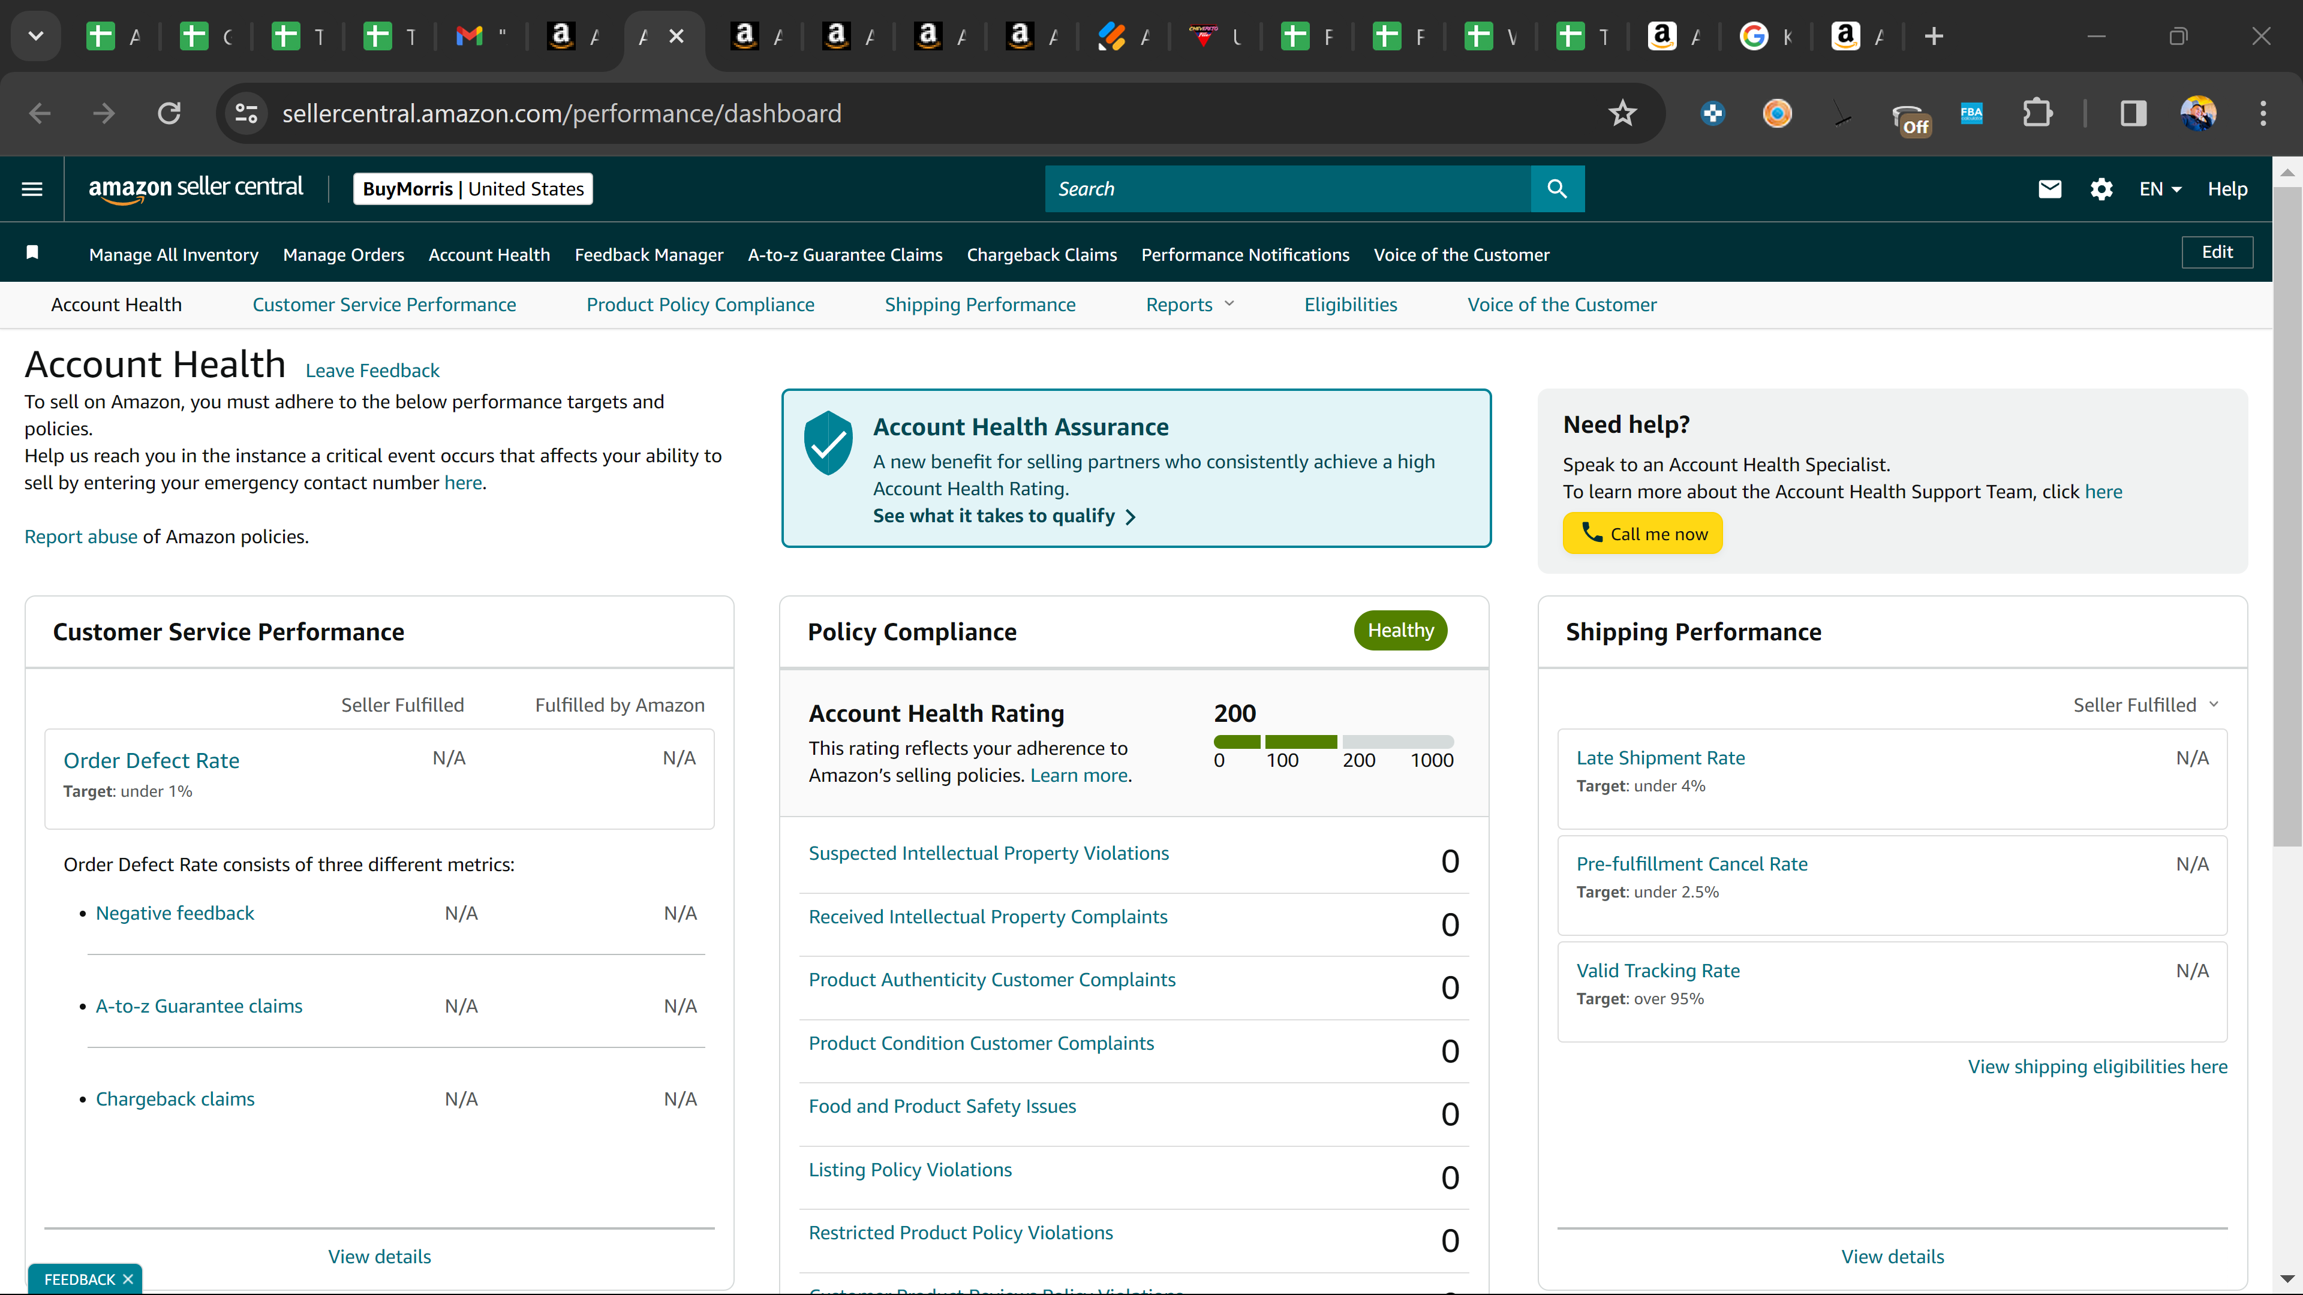Click the search magnifier button
This screenshot has width=2303, height=1295.
1558,189
